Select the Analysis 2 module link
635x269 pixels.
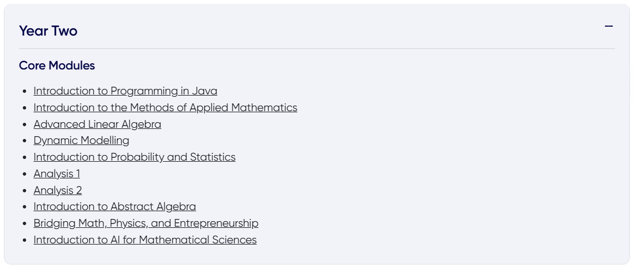58,191
